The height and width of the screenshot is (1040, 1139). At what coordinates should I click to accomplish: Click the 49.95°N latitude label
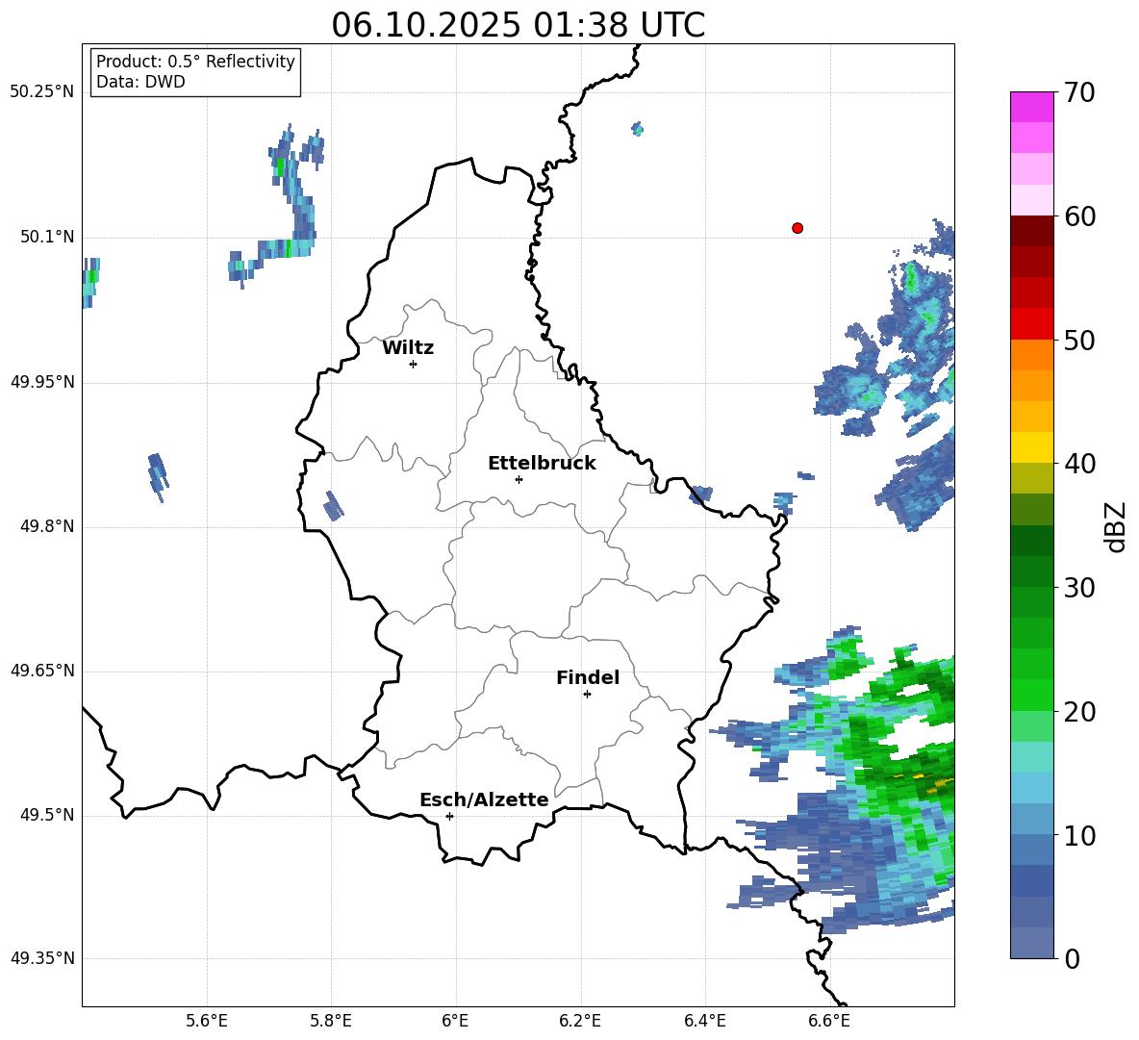[x=42, y=382]
